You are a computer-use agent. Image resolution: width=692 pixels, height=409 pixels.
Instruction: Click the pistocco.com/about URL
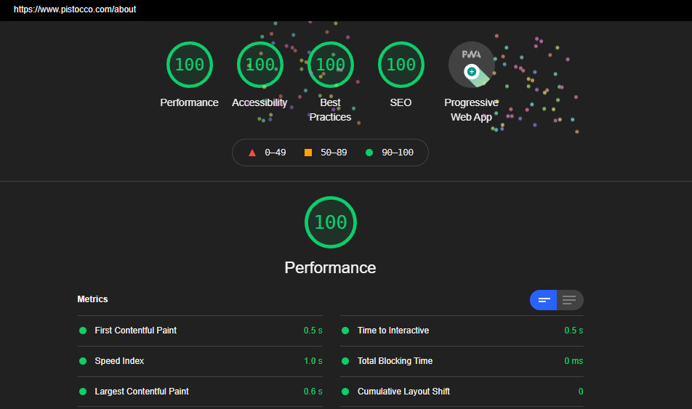[75, 10]
